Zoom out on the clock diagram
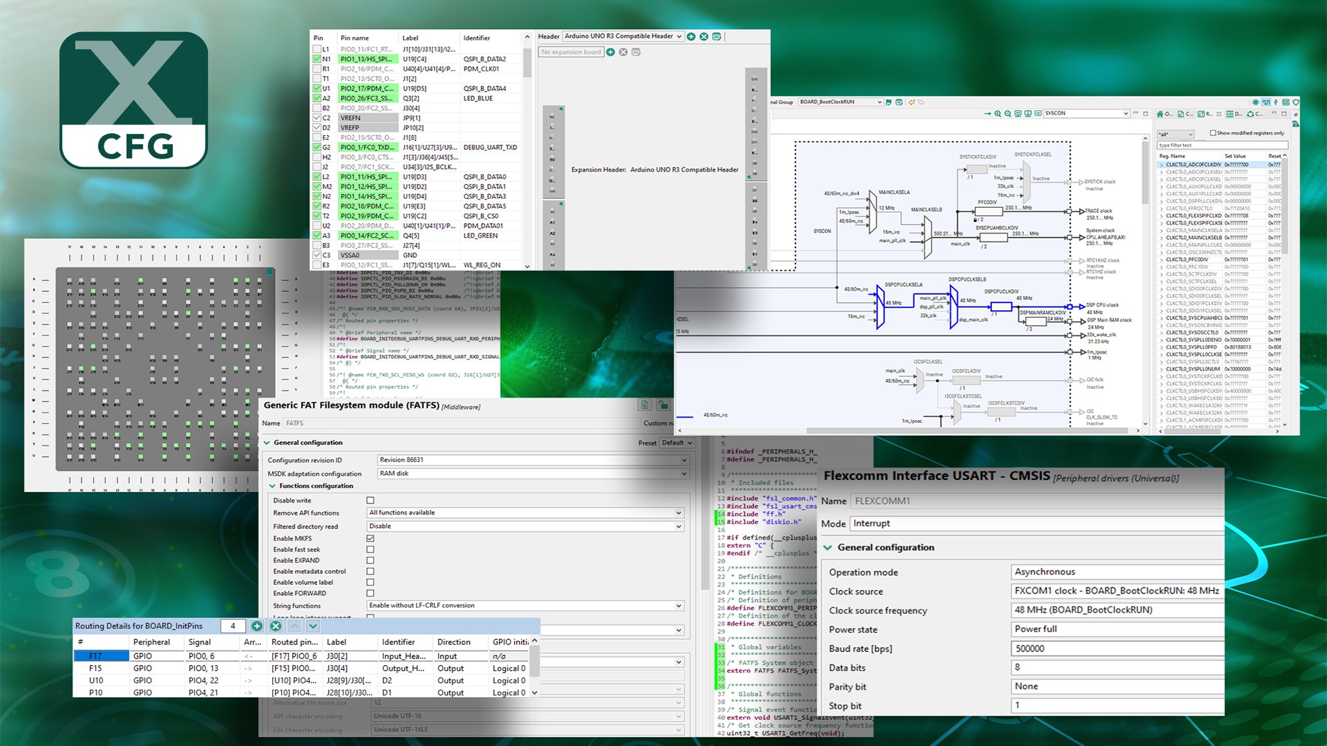This screenshot has width=1327, height=746. (x=1008, y=113)
